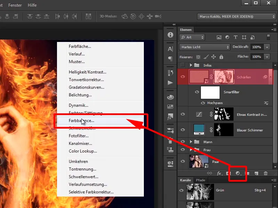This screenshot has height=208, width=278.
Task: Show the hidden Infos group
Action: [183, 65]
